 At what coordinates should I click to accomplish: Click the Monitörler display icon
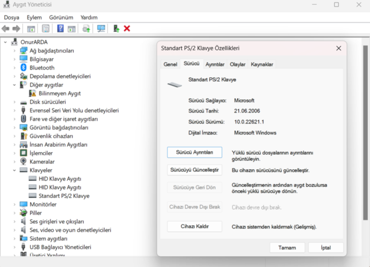point(24,204)
